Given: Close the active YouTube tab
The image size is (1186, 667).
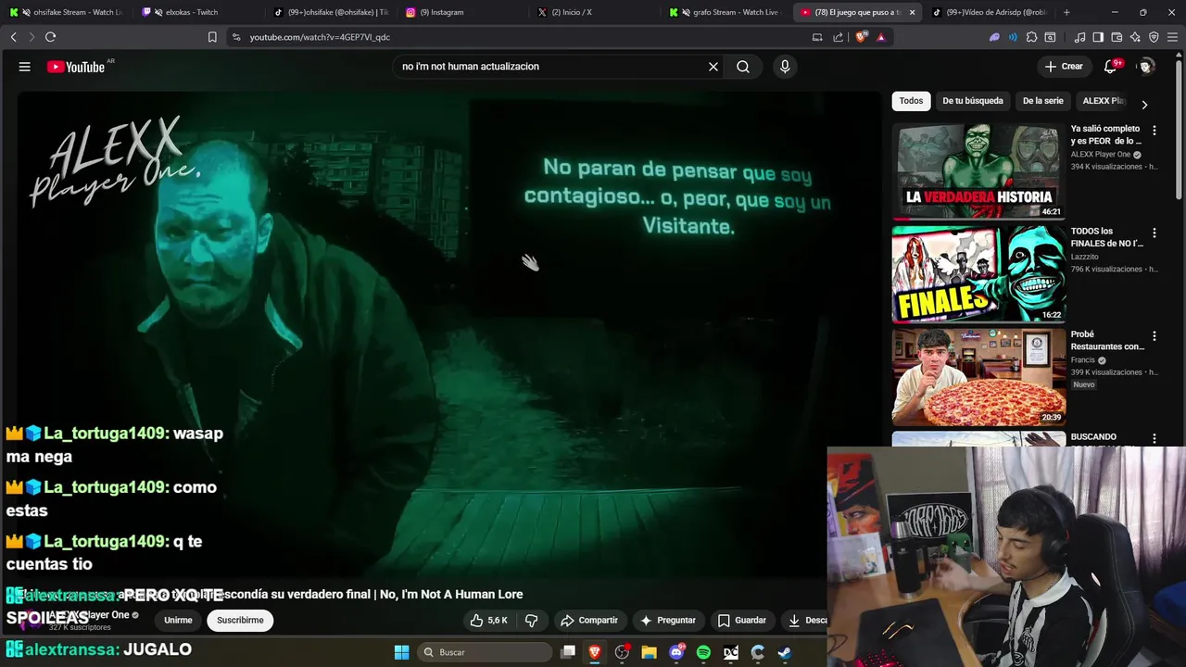Looking at the screenshot, I should pyautogui.click(x=912, y=12).
